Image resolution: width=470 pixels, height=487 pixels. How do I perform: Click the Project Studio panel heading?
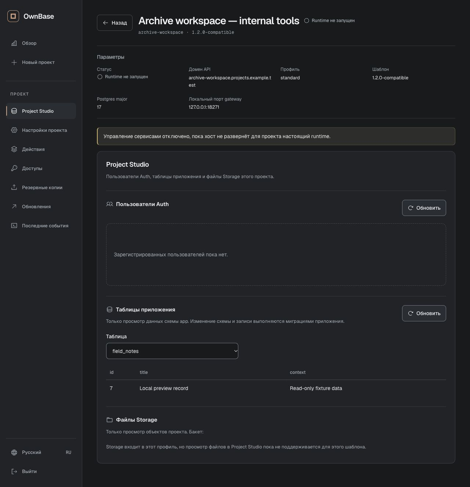[127, 165]
